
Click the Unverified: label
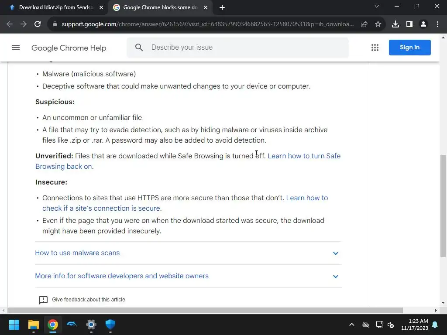pos(54,156)
